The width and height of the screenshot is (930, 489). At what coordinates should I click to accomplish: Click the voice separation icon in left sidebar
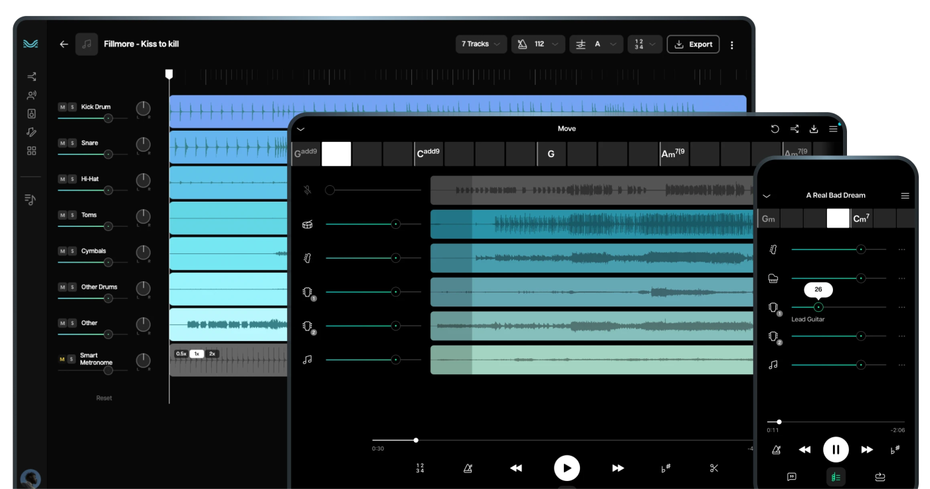pyautogui.click(x=31, y=96)
